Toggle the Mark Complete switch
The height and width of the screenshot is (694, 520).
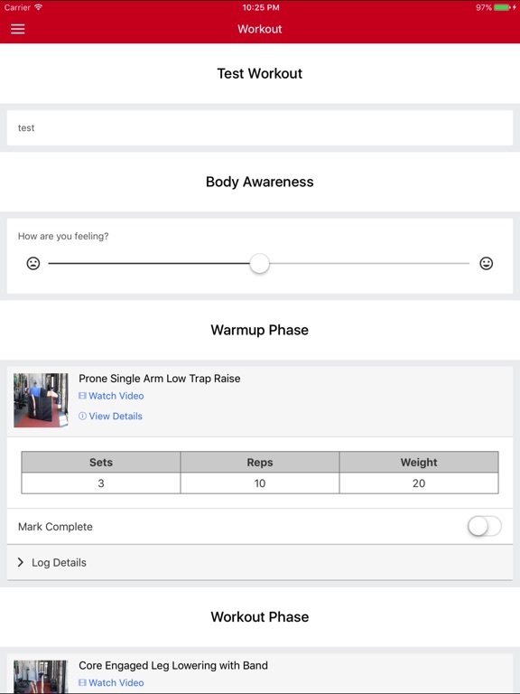pos(485,526)
